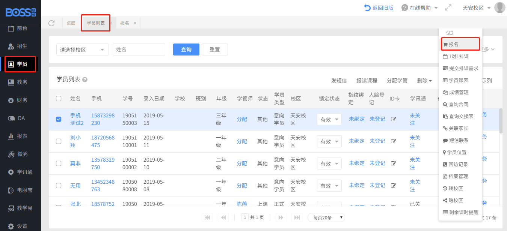Uncheck the row checkbox for 手机测试2
Screen dimensions: 507x231
(59, 119)
